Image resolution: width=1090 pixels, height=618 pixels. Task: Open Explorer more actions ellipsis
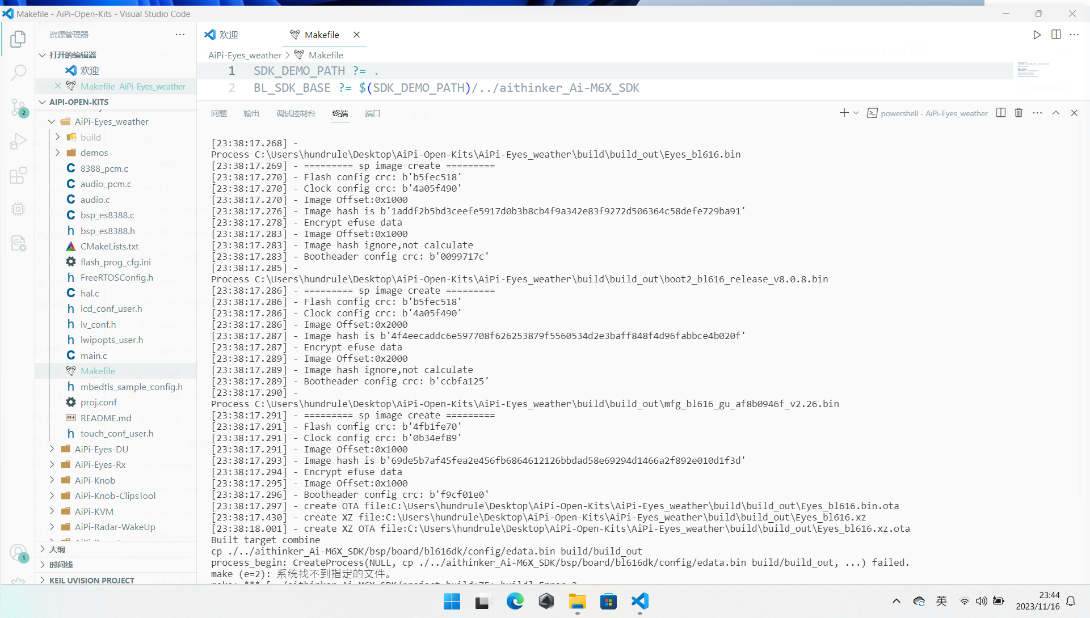click(x=180, y=35)
